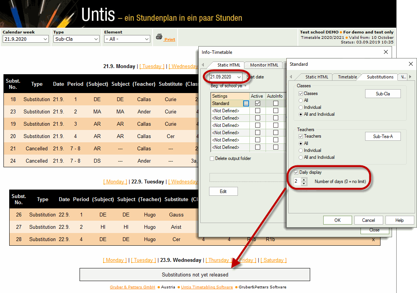Toggle the Daily display checkbox
The image size is (417, 293).
pos(296,173)
